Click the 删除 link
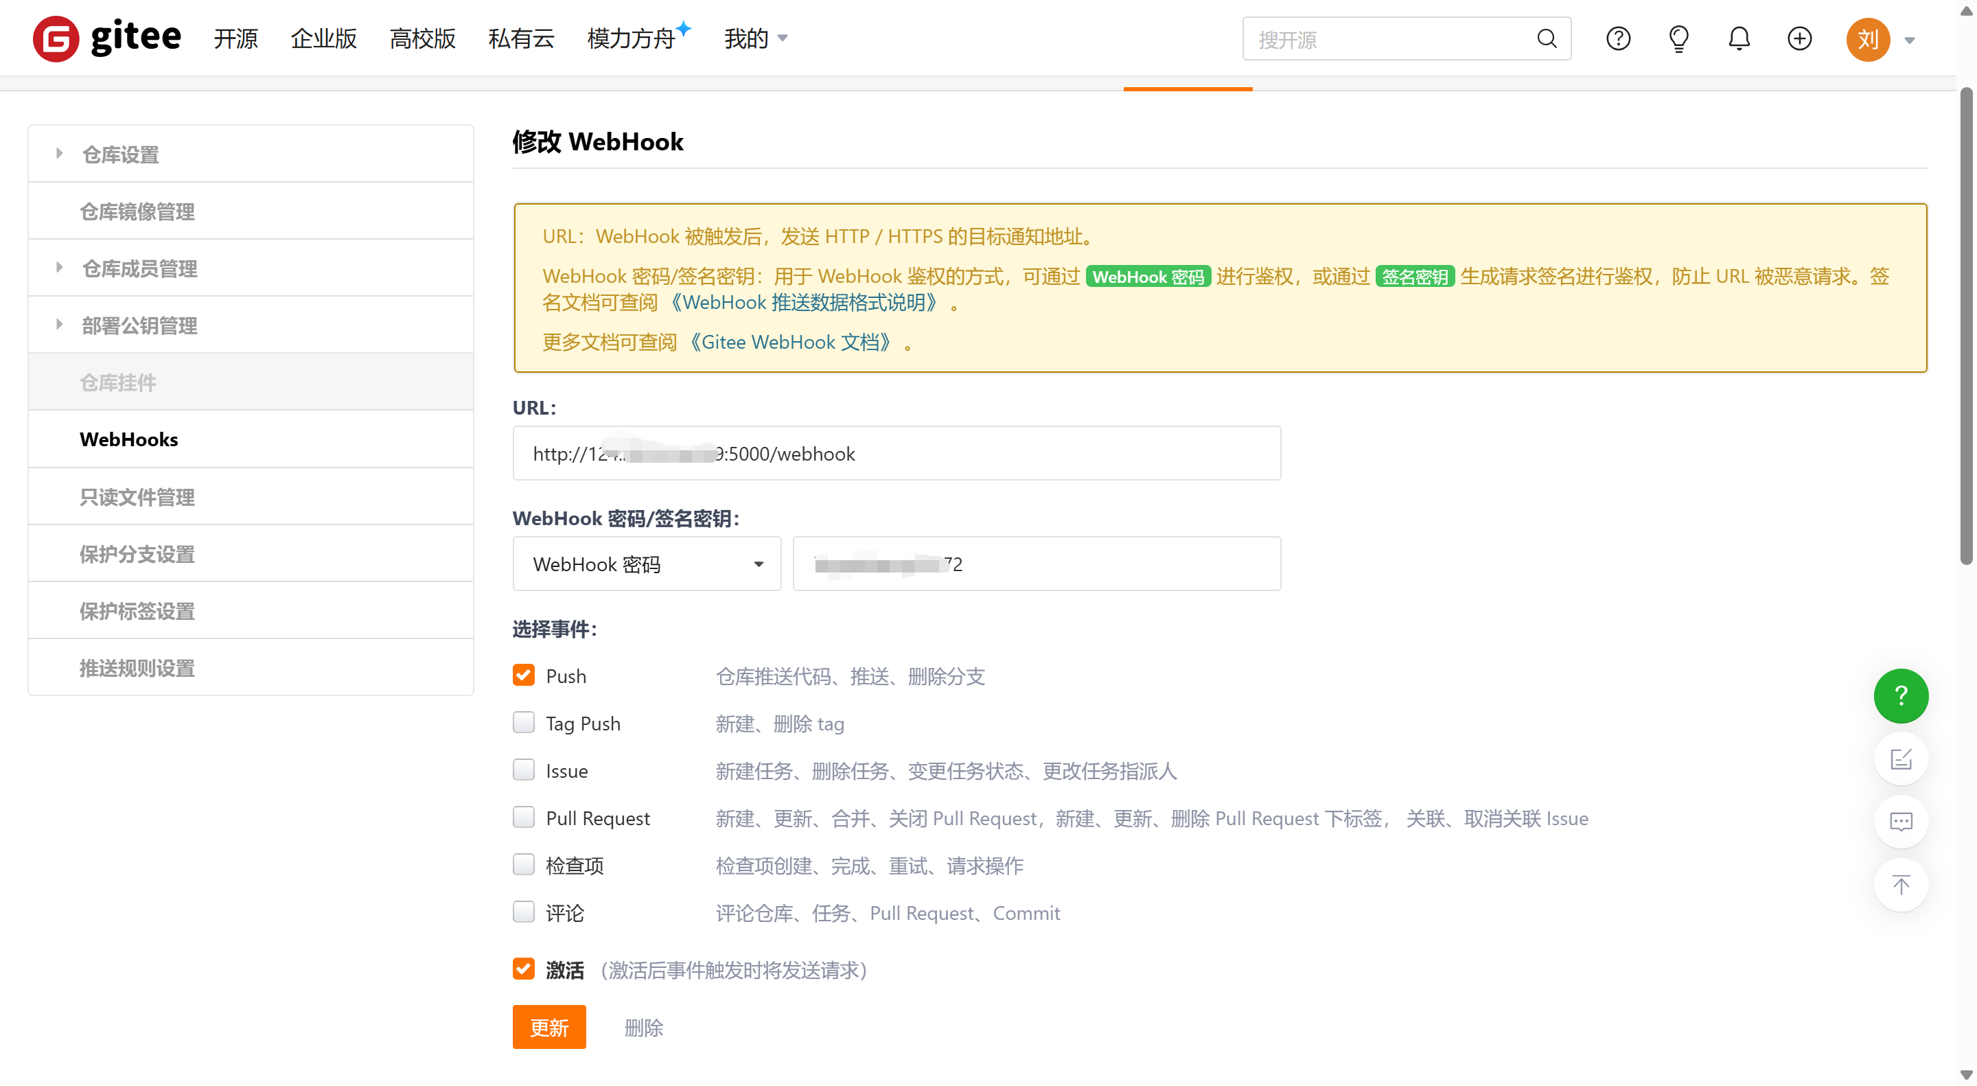Screen dimensions: 1977x1086 click(x=643, y=1028)
